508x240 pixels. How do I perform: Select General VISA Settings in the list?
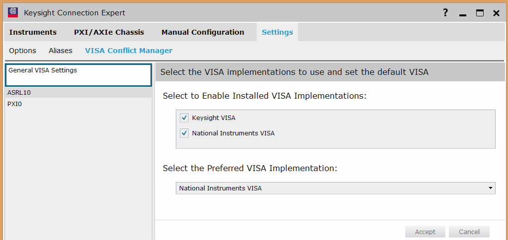79,75
